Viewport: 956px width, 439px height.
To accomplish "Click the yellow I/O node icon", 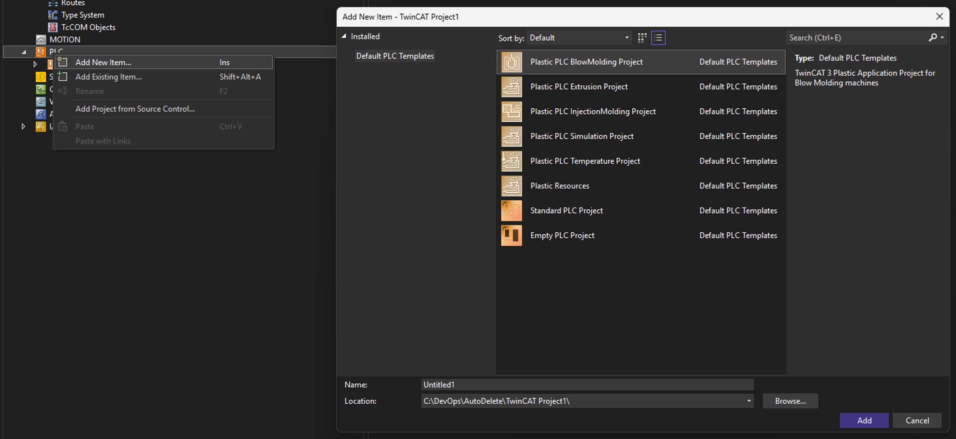I will coord(41,126).
